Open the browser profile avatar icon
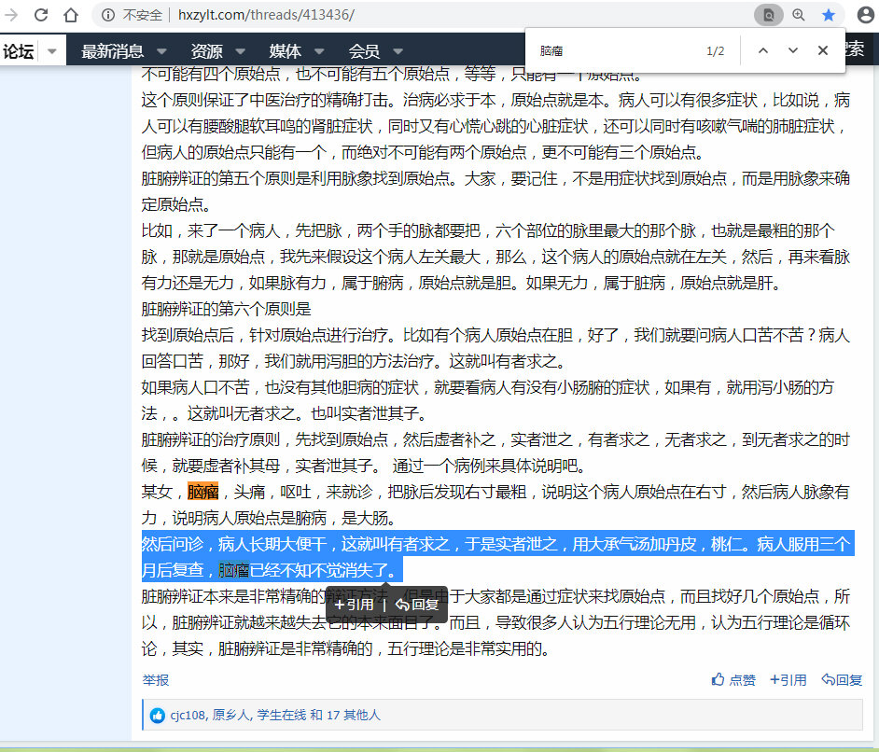Screen dimensions: 879x752 point(865,15)
